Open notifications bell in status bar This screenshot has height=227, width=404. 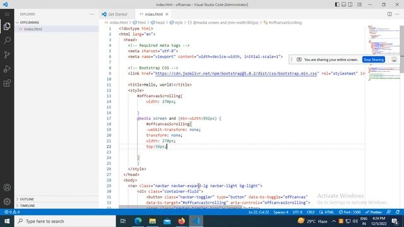pos(398,212)
